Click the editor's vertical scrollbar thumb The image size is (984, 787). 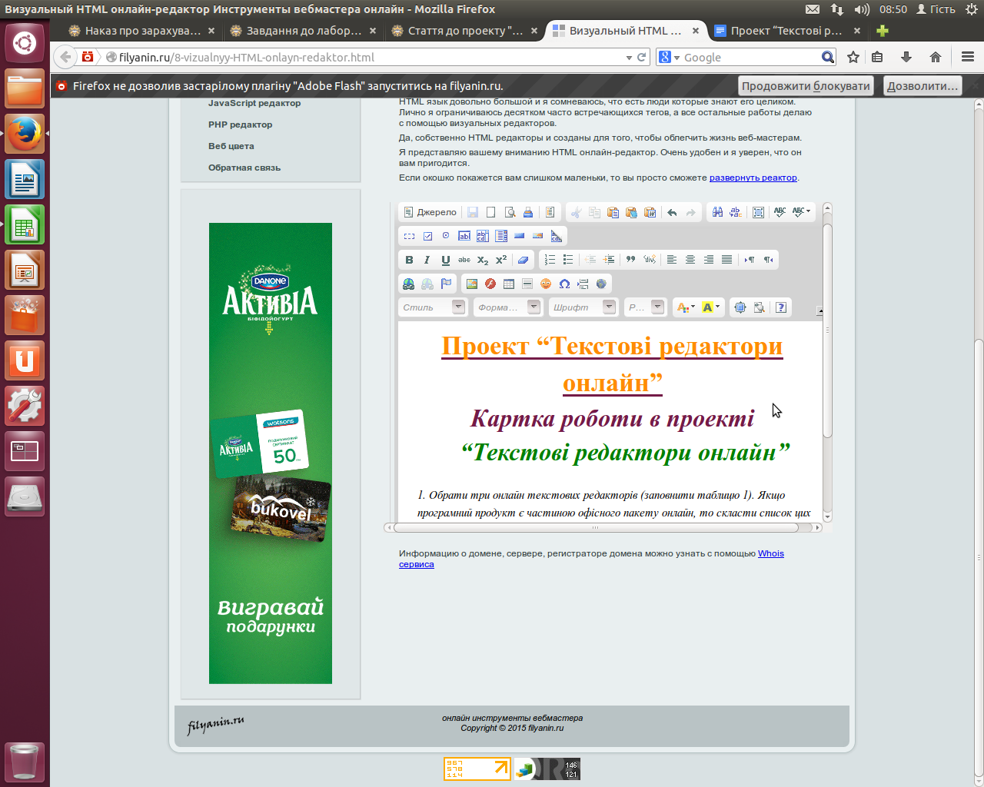827,330
